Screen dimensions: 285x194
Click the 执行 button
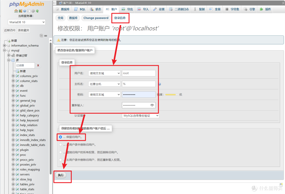coord(61,175)
